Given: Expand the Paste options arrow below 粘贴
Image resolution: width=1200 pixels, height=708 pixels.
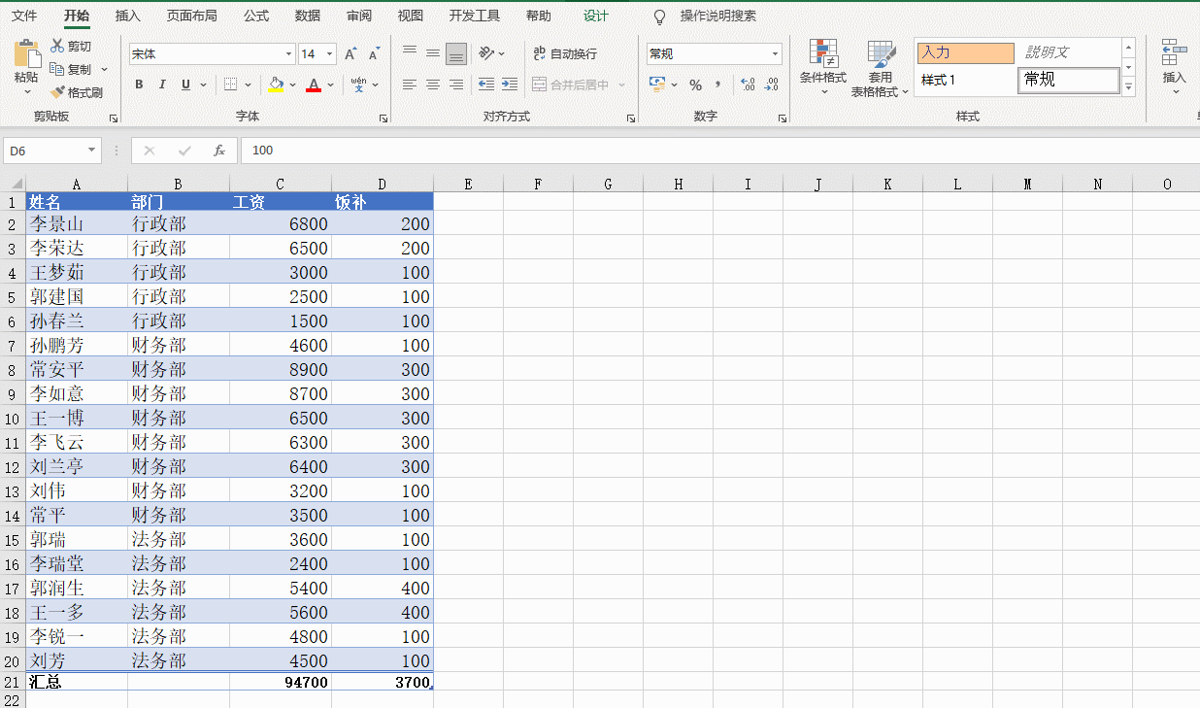Looking at the screenshot, I should [26, 92].
